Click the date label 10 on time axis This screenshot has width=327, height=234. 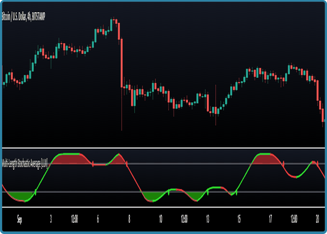pos(161,219)
